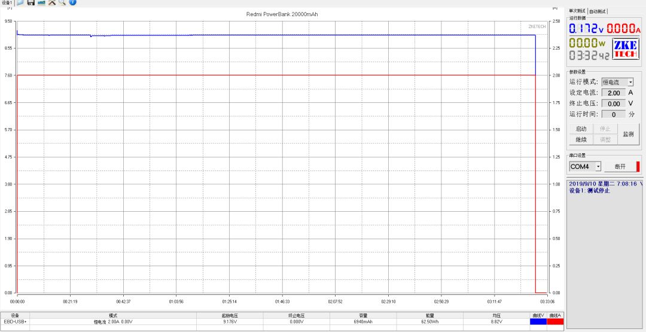Click the log entry 设备1: 测试停止
The width and height of the screenshot is (646, 332).
pyautogui.click(x=590, y=190)
